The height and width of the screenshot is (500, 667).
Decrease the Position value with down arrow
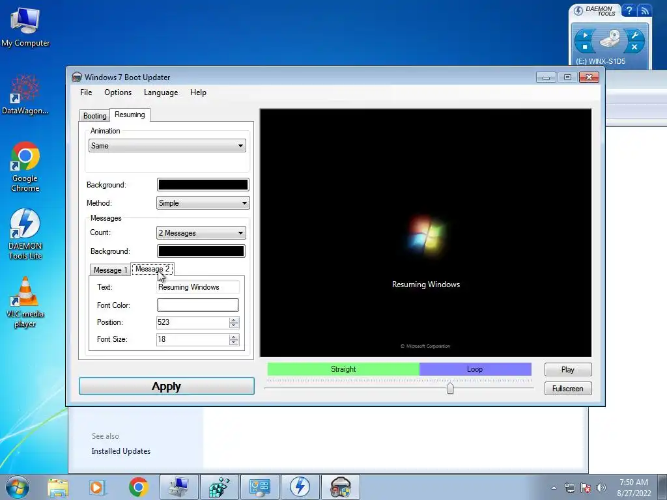pyautogui.click(x=234, y=326)
